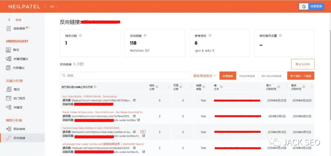The height and width of the screenshot is (156, 331).
Task: Open 控制面板 dashboard in sidebar
Action: pos(19,28)
